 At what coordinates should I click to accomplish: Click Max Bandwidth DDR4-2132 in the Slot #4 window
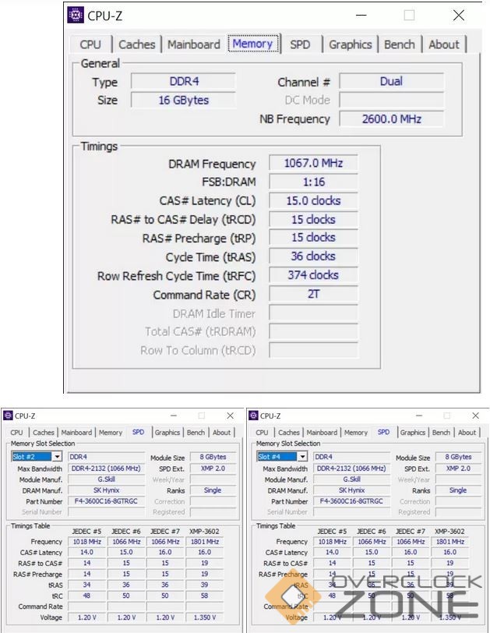[x=351, y=469]
